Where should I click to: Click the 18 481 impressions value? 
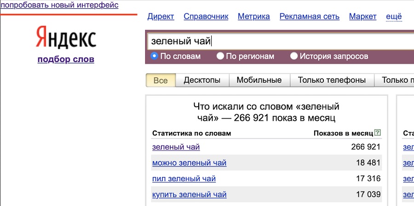tap(368, 163)
